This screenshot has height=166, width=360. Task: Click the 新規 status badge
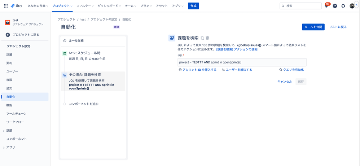[117, 27]
